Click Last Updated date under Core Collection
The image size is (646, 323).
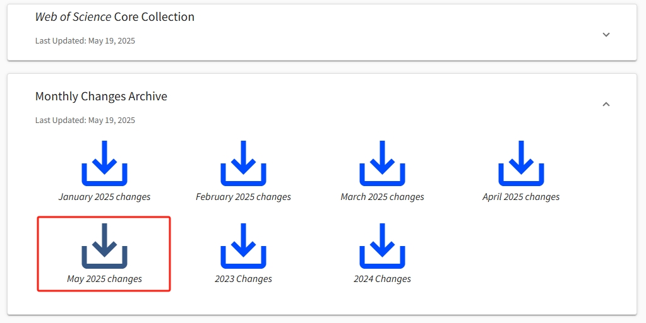(x=85, y=40)
